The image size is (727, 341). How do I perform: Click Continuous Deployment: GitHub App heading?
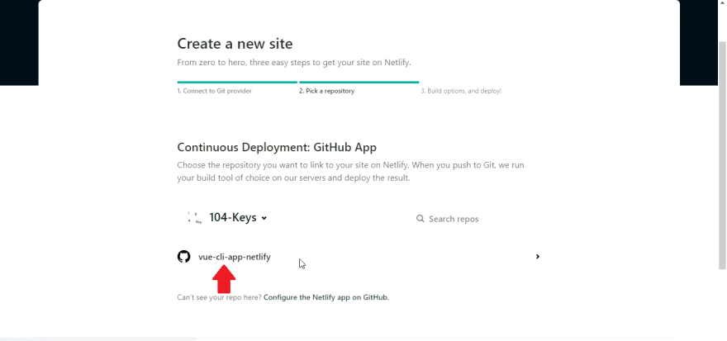tap(277, 147)
